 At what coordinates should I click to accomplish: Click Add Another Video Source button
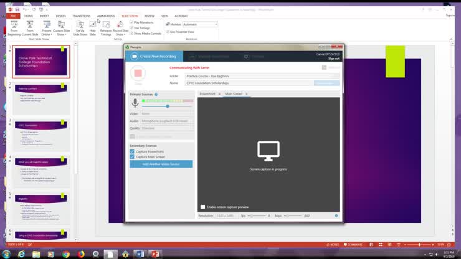pos(161,164)
